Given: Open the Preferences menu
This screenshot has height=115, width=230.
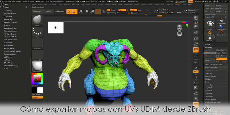Looking at the screenshot, I should pos(128,4).
